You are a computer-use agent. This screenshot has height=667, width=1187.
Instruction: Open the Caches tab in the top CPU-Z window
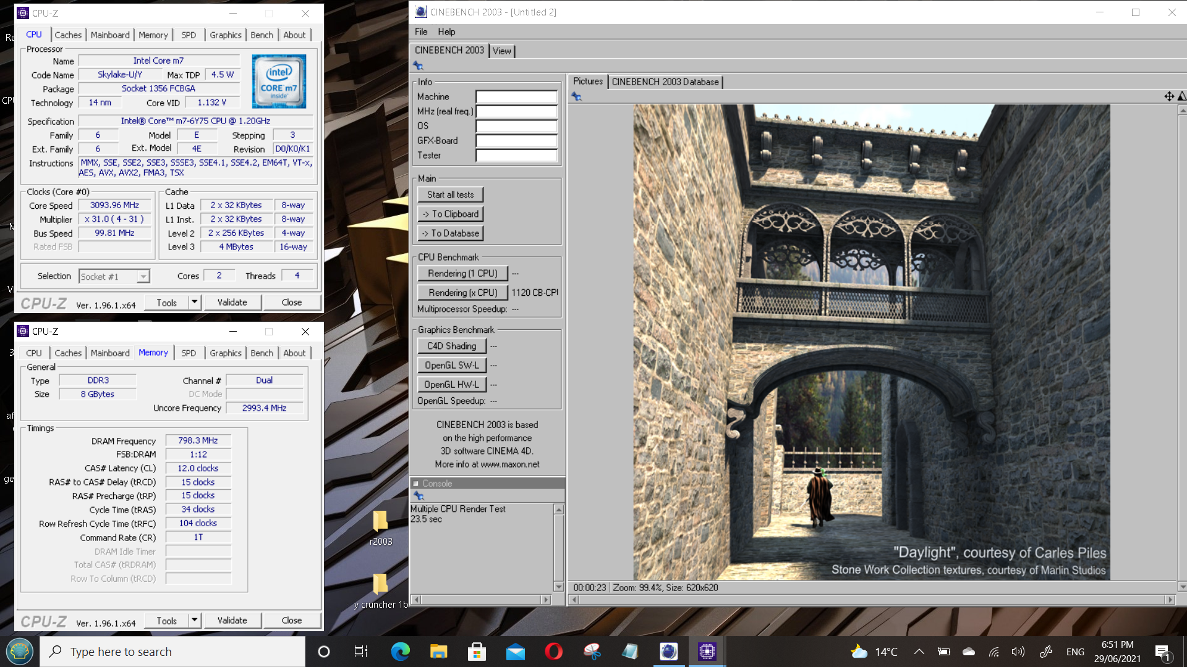pos(68,35)
